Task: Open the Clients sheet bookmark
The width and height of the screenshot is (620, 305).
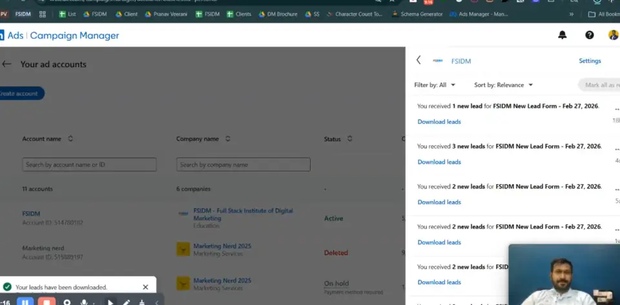Action: [239, 14]
